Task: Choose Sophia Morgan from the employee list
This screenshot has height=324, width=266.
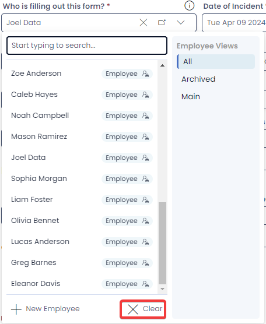Action: point(82,179)
